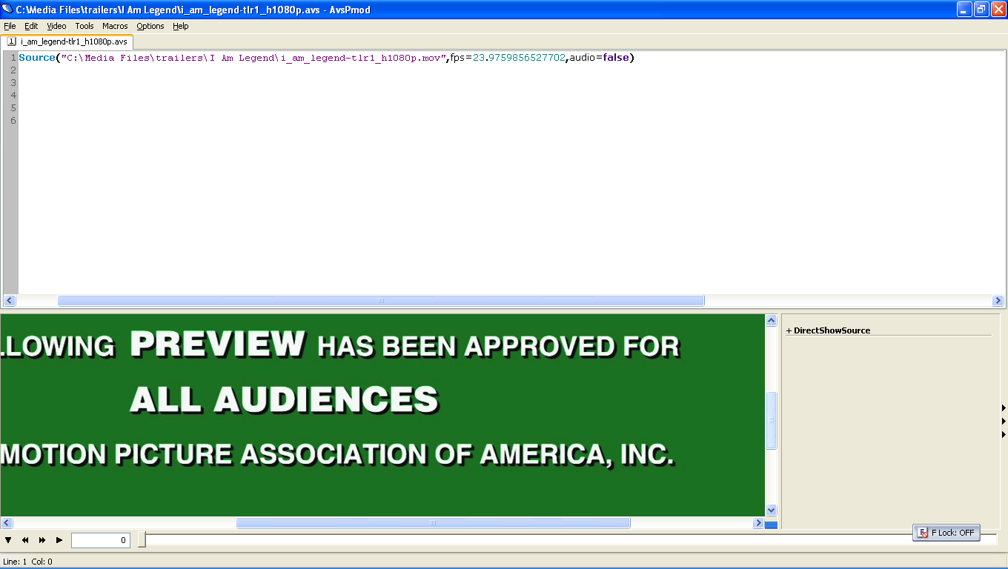This screenshot has width=1008, height=569.
Task: Click the fps value 23.9759856527702
Action: coord(519,58)
